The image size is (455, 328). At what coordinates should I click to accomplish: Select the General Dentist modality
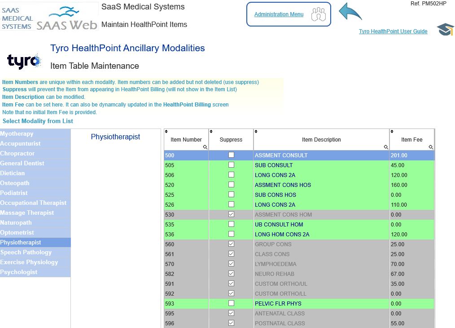coord(35,164)
